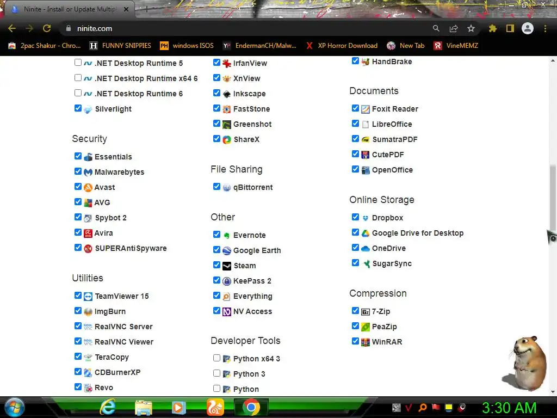This screenshot has height=418, width=557.
Task: Click the Inkscape icon
Action: (x=227, y=94)
